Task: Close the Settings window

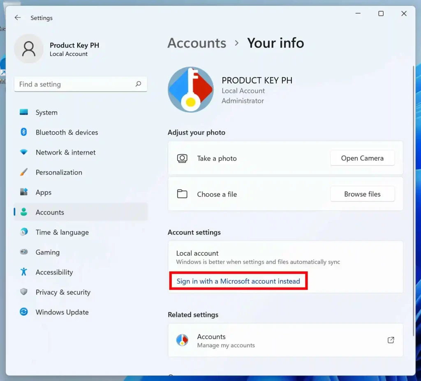Action: coord(404,14)
